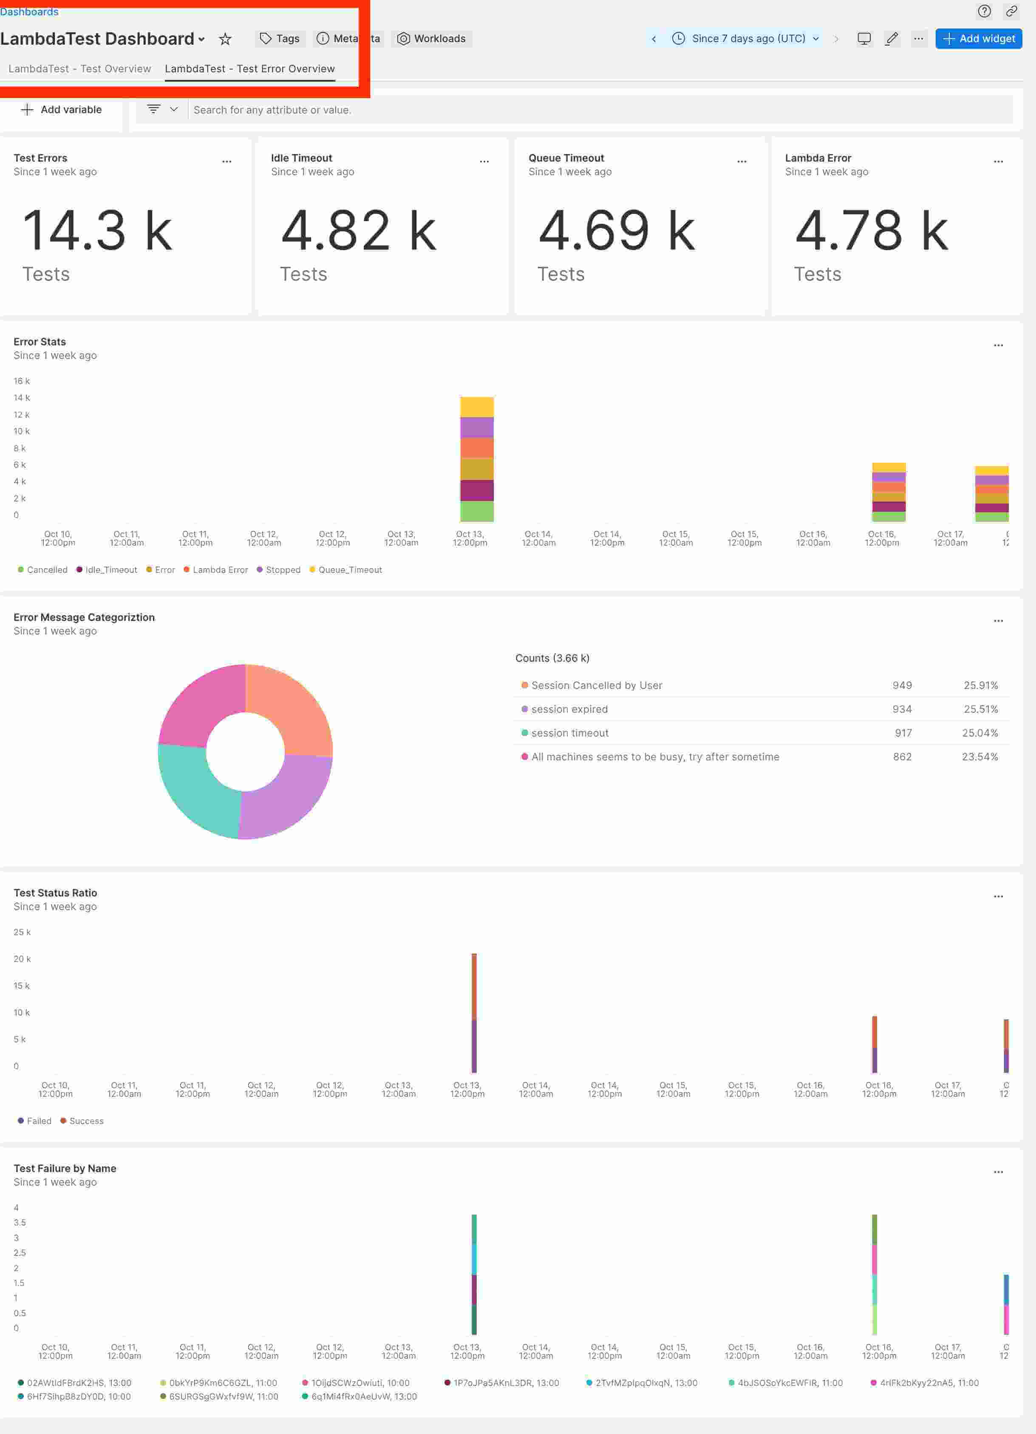
Task: Open the Since 7 days ago time picker
Action: pyautogui.click(x=745, y=39)
